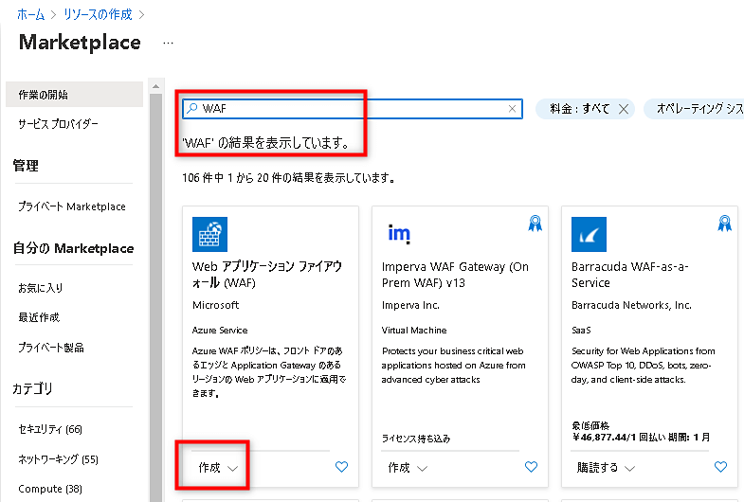The image size is (744, 502).
Task: Open Barracuda WAF-as-a-Service title
Action: pyautogui.click(x=629, y=275)
